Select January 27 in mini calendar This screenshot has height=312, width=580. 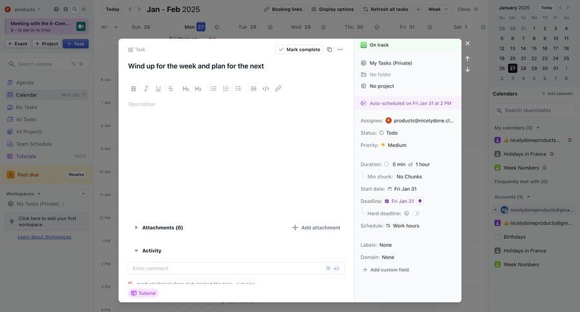(512, 68)
